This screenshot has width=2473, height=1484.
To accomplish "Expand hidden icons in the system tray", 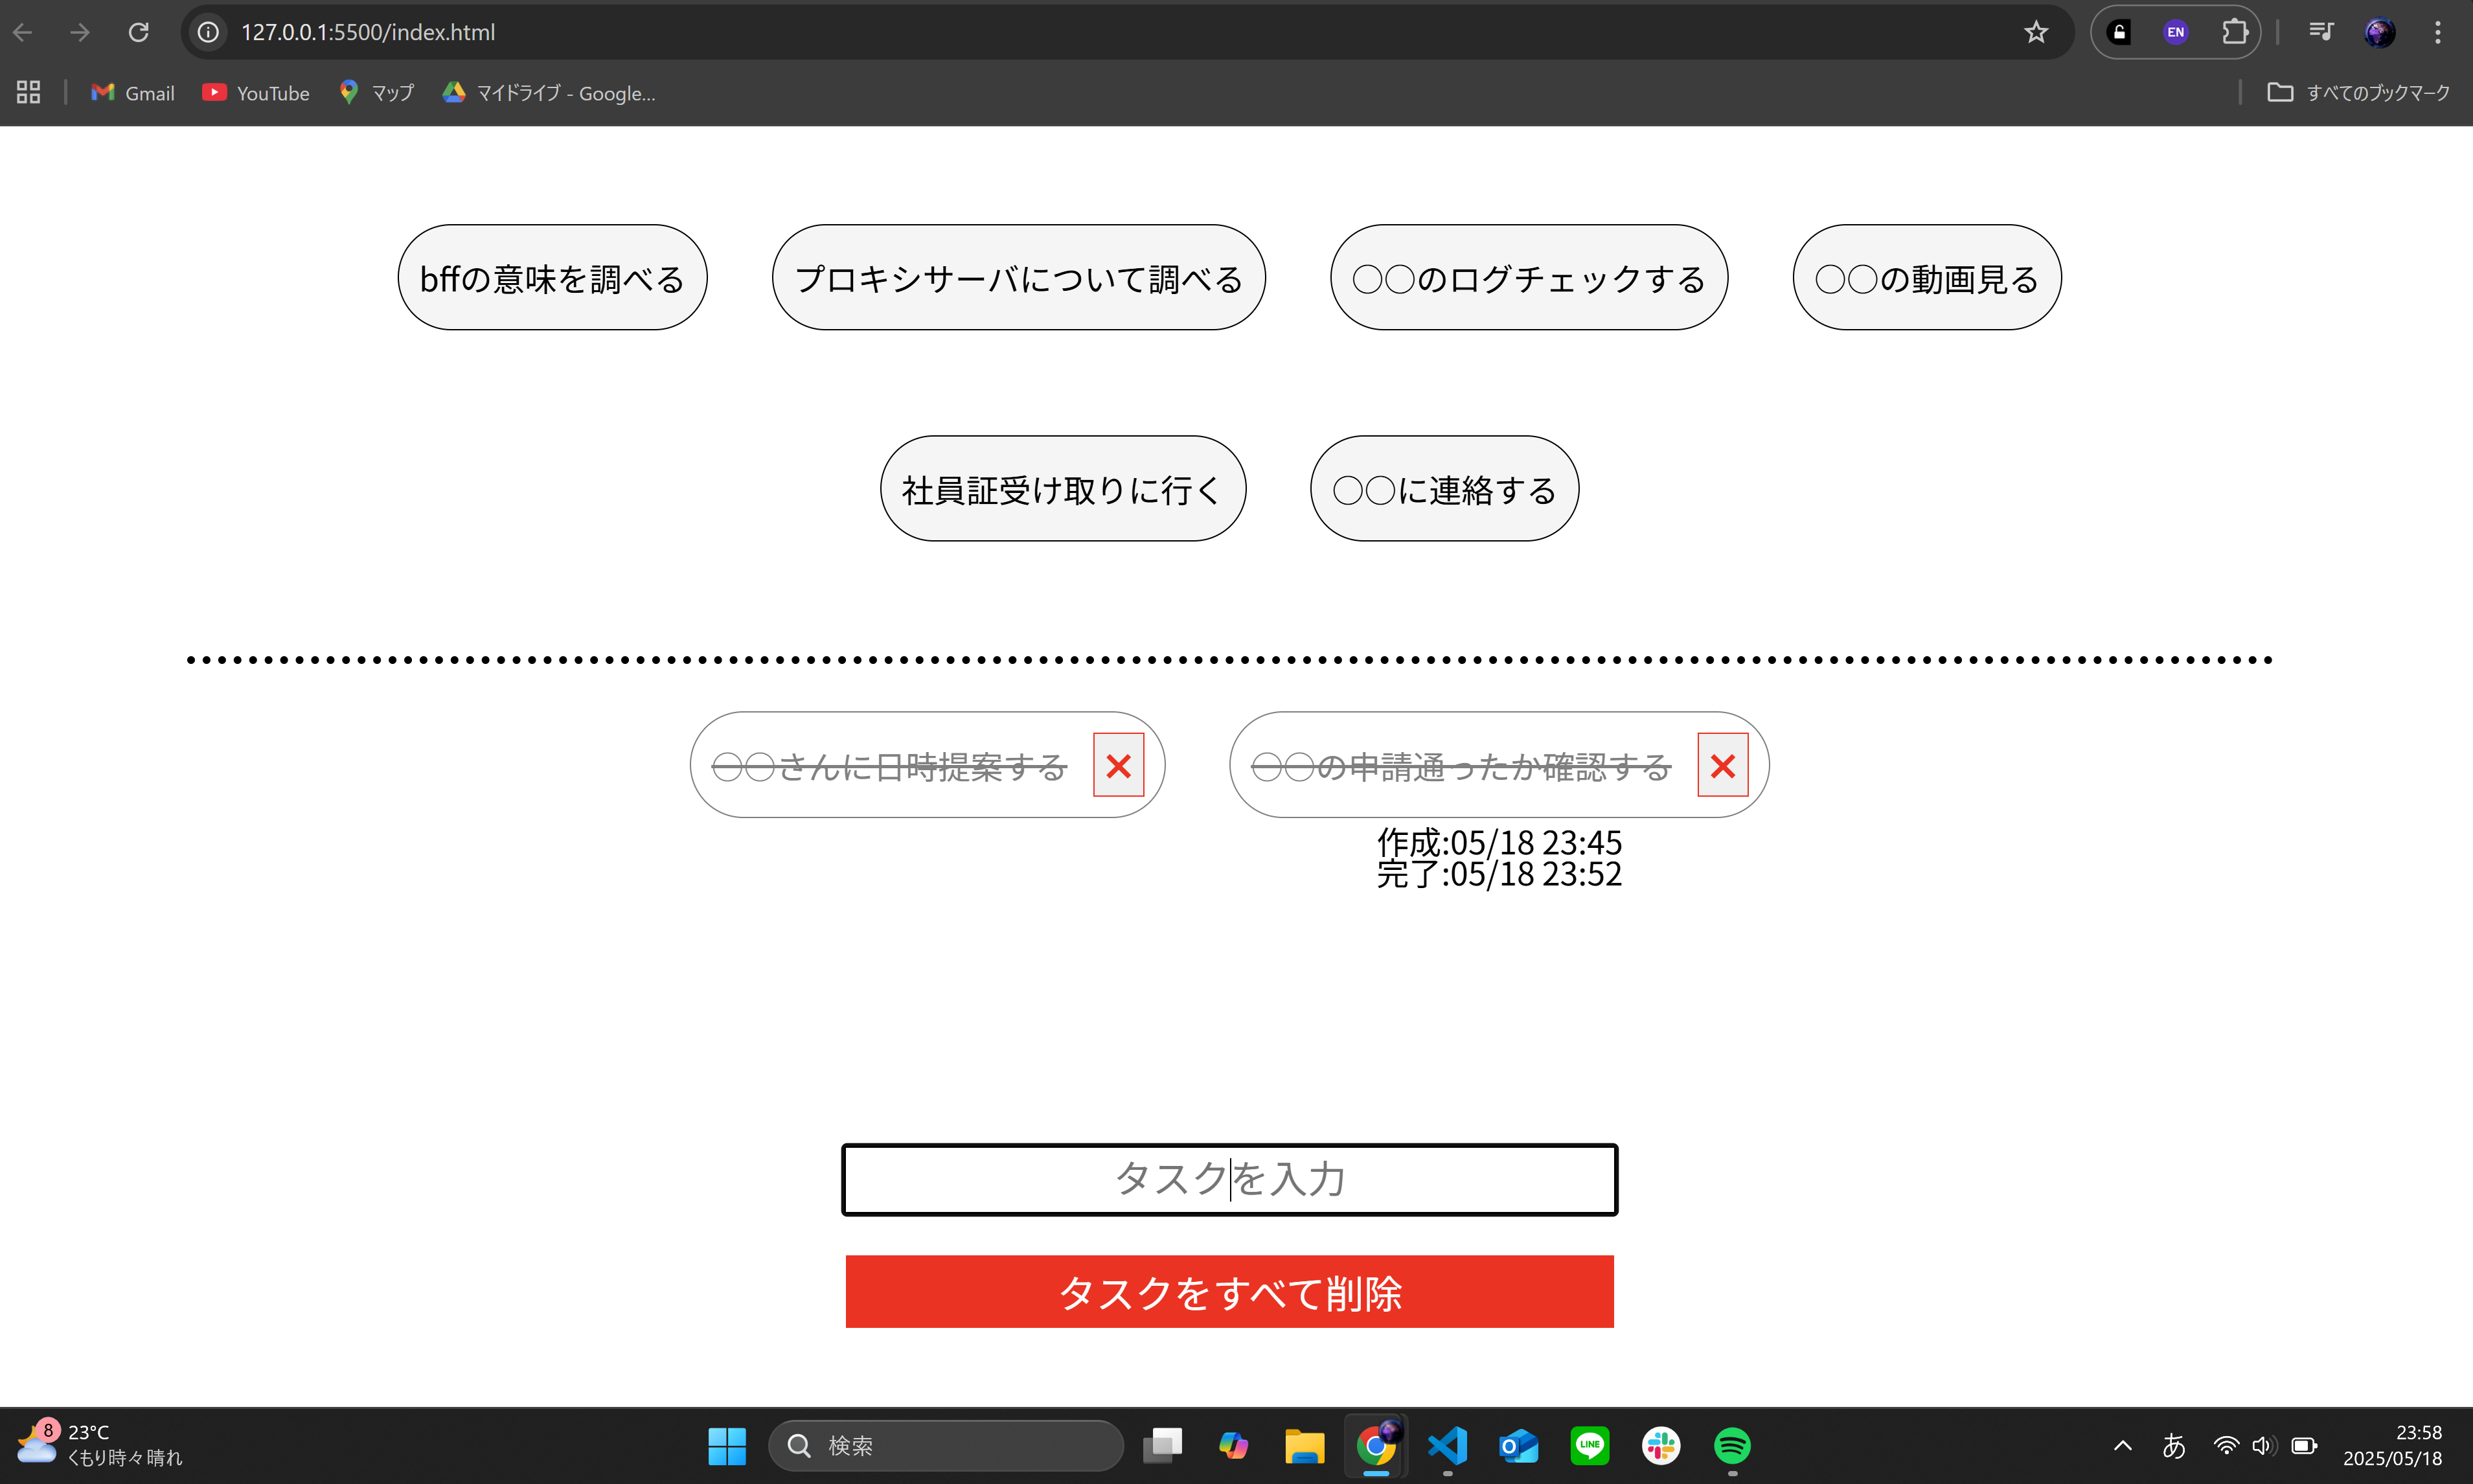I will [x=2122, y=1445].
